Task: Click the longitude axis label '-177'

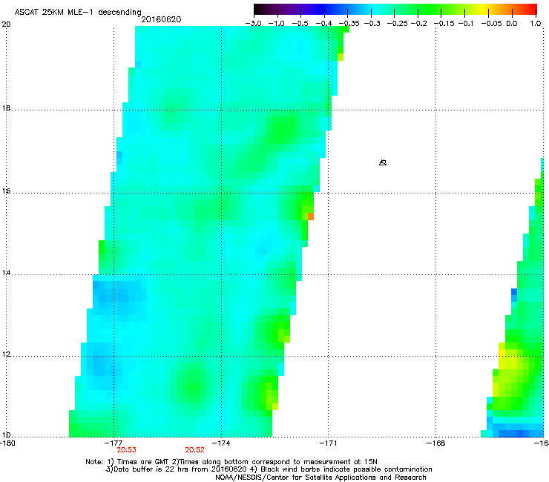Action: [114, 443]
